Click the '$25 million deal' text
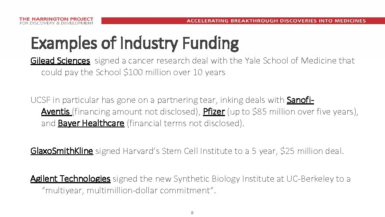The image size is (385, 217). pyautogui.click(x=311, y=151)
